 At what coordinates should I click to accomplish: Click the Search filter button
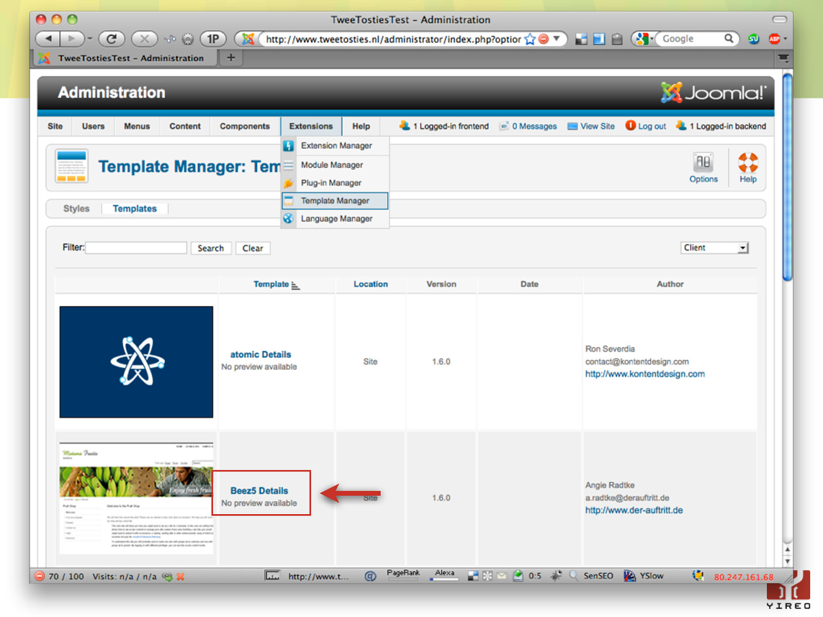point(211,248)
